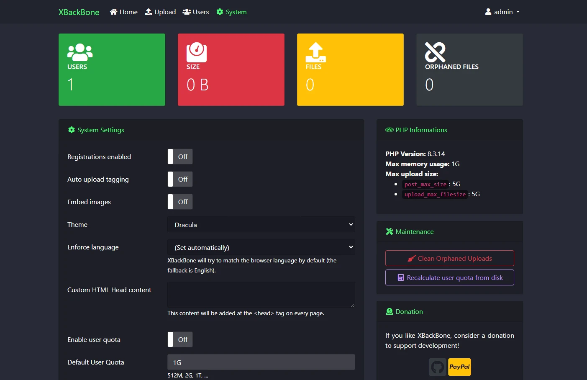Click the donation icon beside Donation heading

390,312
